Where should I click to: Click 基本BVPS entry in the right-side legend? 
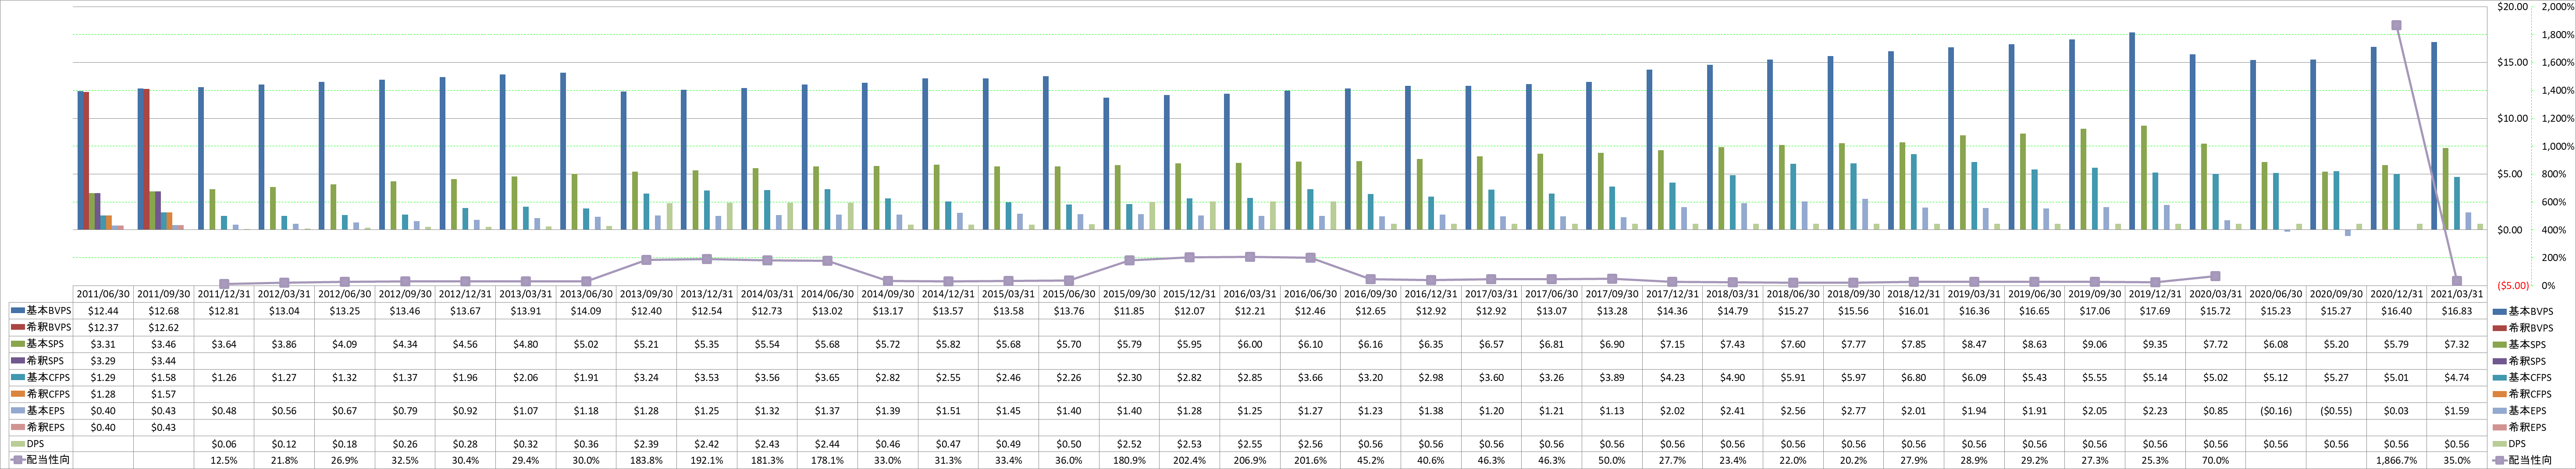pyautogui.click(x=2522, y=311)
